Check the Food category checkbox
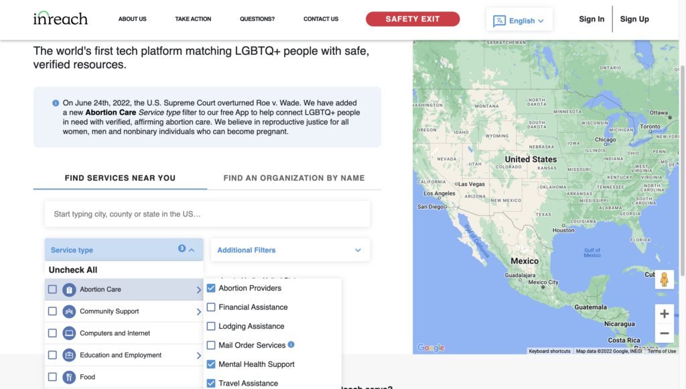Screen dimensions: 686x389 point(52,377)
